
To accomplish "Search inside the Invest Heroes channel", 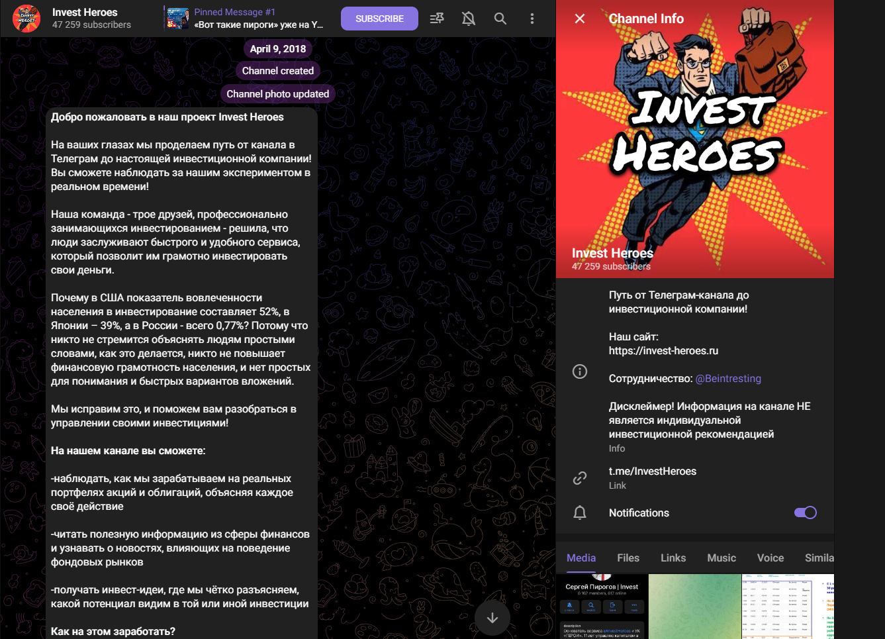I will [500, 19].
